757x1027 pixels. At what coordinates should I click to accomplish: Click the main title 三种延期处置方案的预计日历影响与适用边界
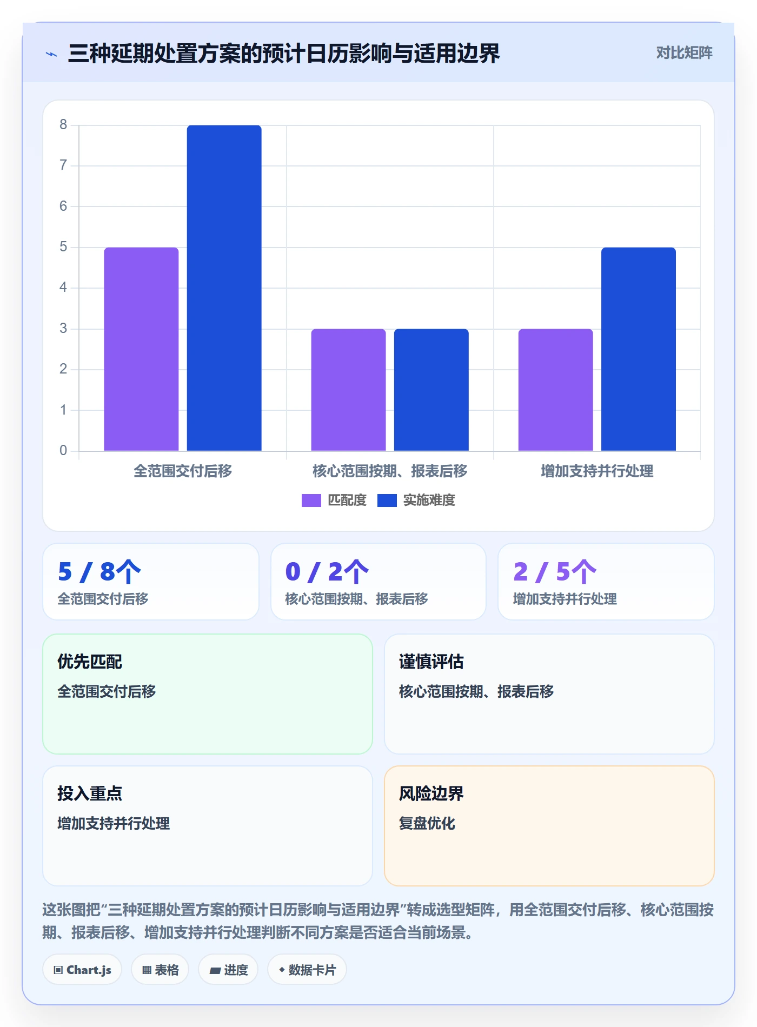tap(284, 54)
